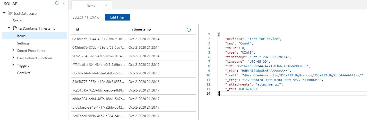Expand the Triggers node

pyautogui.click(x=13, y=65)
